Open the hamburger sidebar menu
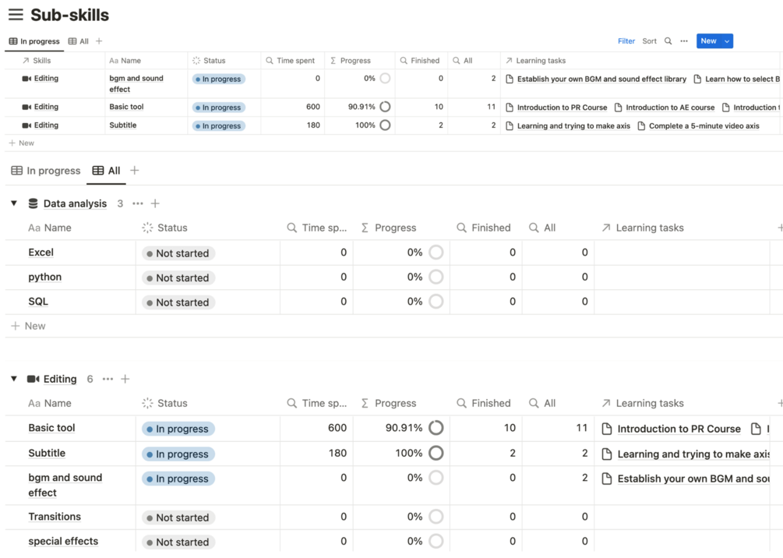783x558 pixels. point(16,15)
